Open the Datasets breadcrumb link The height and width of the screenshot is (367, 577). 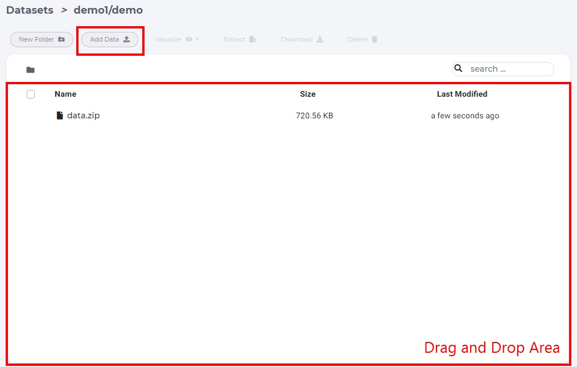(x=30, y=10)
